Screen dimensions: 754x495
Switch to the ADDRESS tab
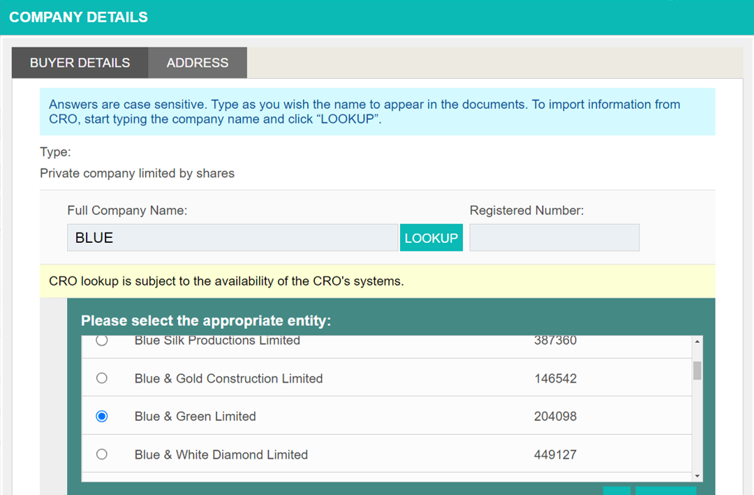tap(198, 63)
